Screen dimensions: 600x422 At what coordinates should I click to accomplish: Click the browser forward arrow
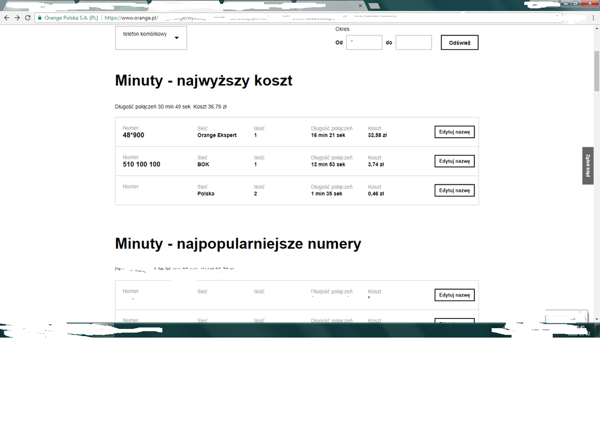(x=16, y=17)
